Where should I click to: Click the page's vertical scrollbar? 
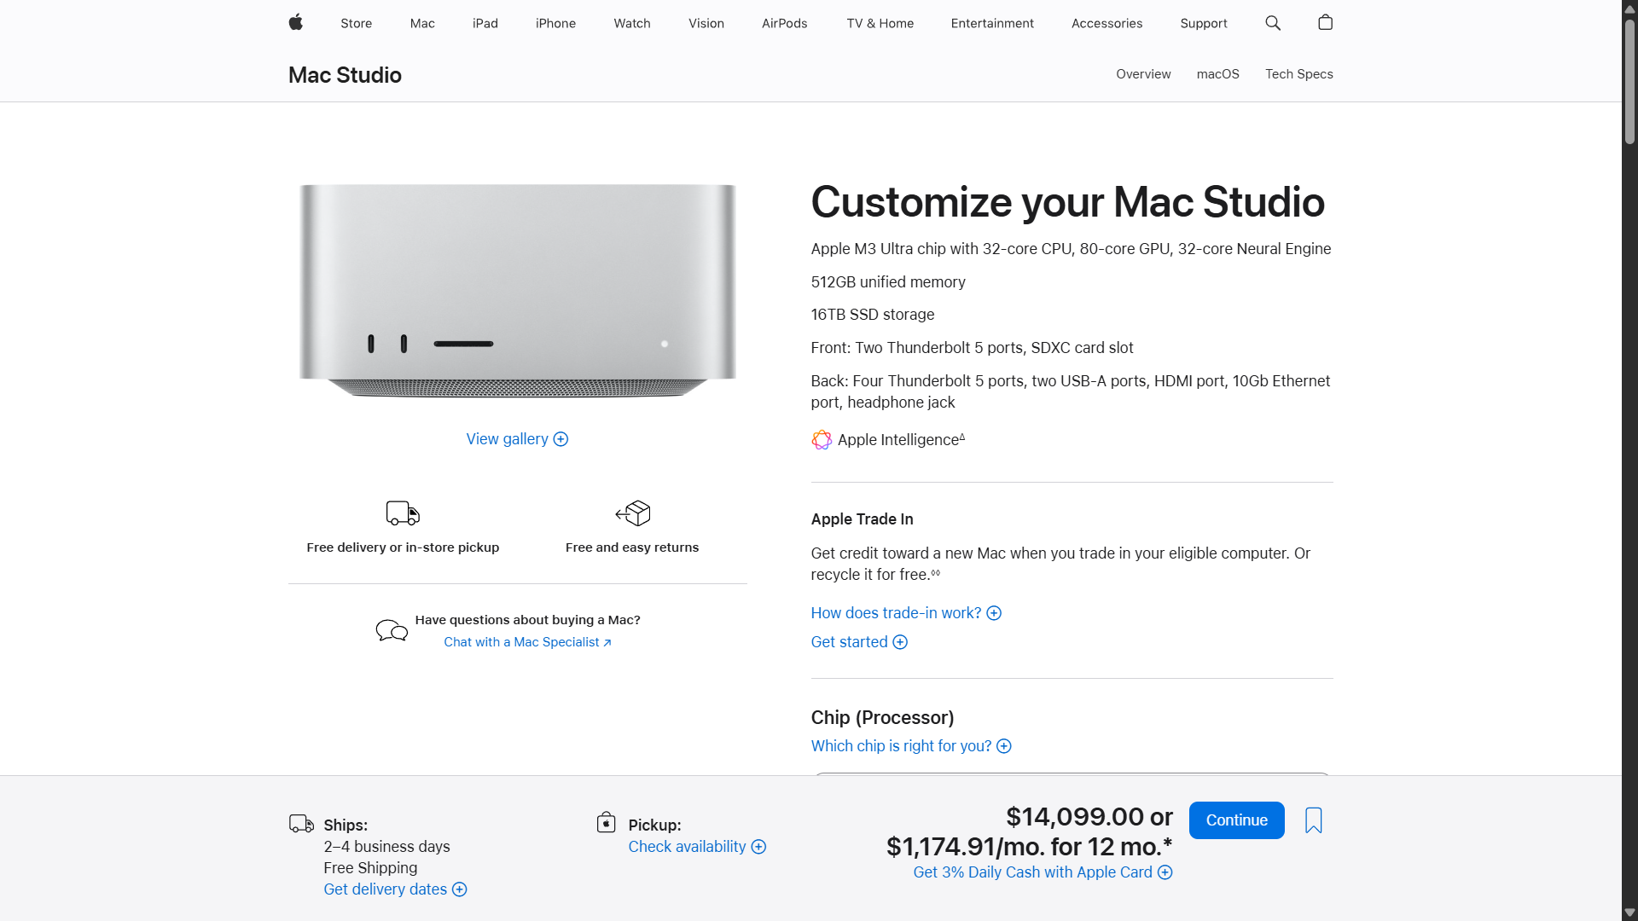(x=1629, y=81)
